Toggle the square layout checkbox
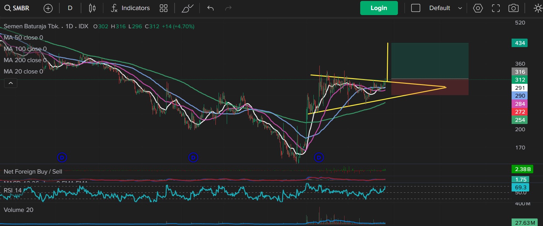This screenshot has height=226, width=543. [x=415, y=8]
